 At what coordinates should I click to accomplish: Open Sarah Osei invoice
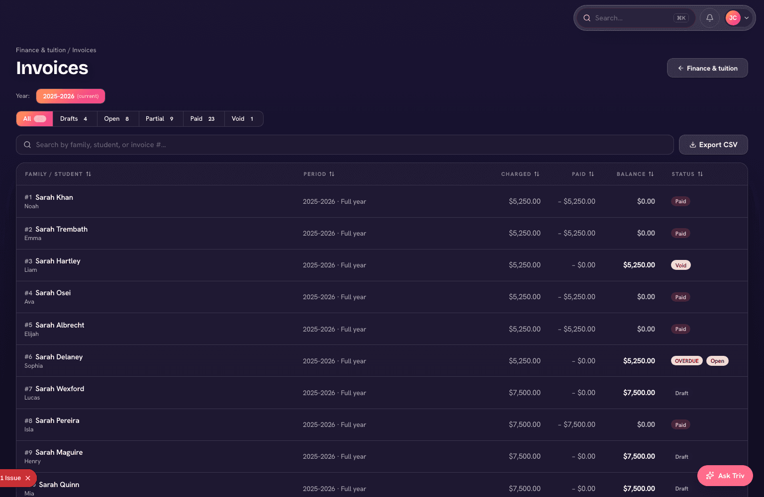click(x=382, y=297)
